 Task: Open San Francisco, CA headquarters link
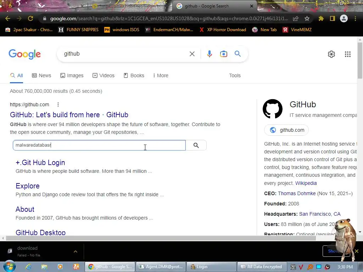(x=320, y=214)
